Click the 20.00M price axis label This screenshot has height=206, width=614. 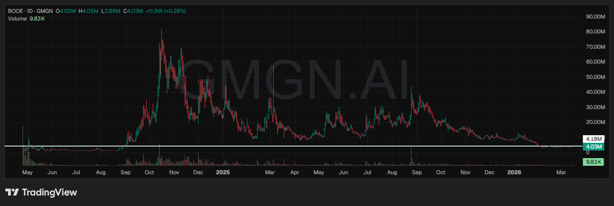point(595,122)
